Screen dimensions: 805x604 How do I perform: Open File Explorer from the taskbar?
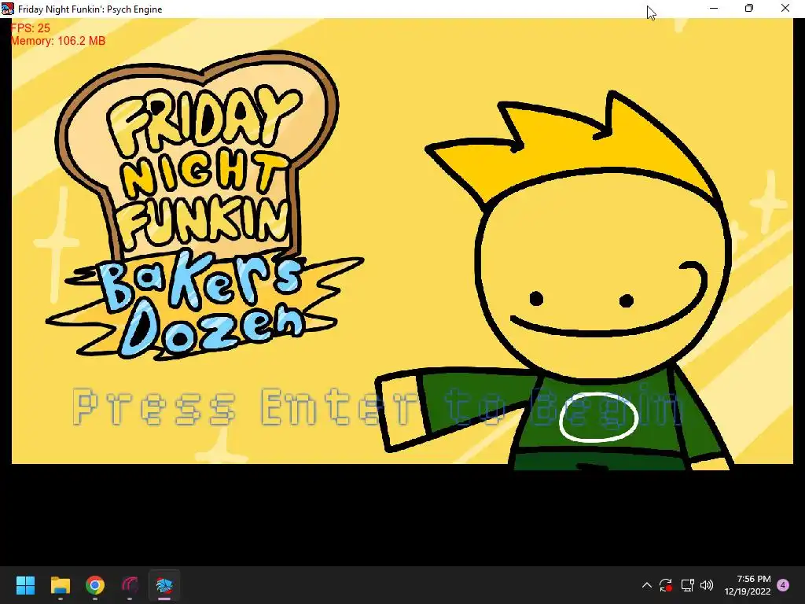(60, 585)
